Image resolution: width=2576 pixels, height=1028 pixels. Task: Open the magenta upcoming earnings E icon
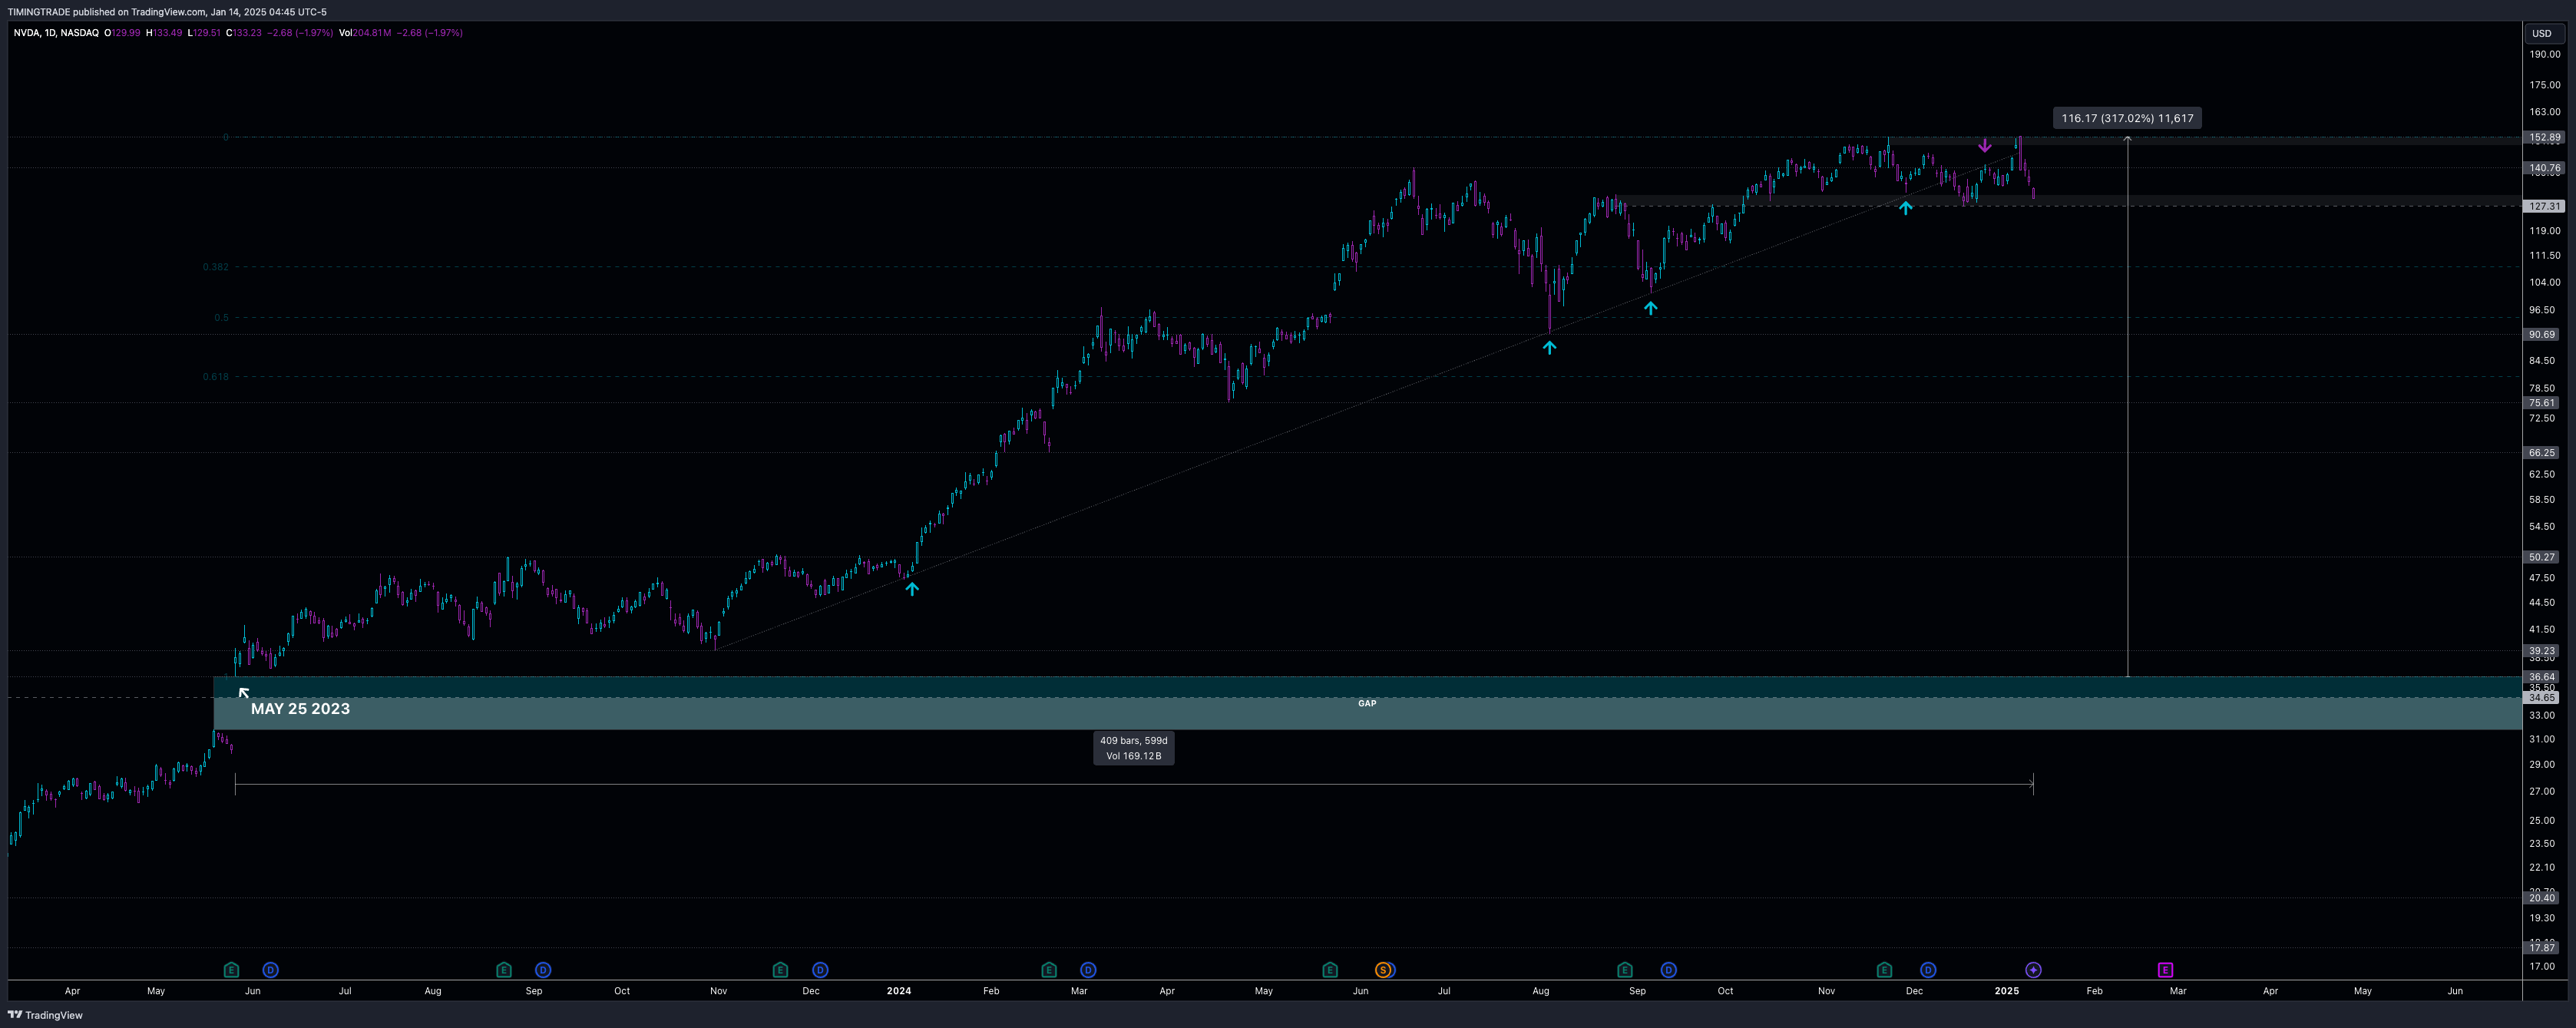point(2165,970)
